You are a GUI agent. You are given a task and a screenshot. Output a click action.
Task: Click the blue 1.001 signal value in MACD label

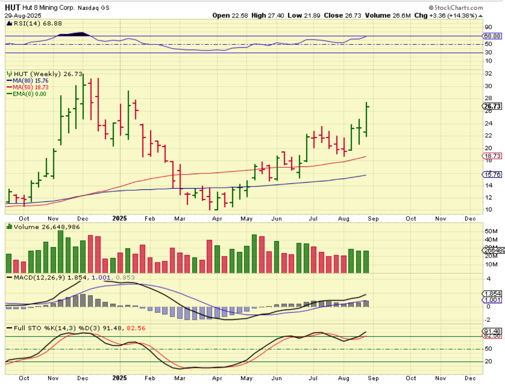(x=101, y=278)
